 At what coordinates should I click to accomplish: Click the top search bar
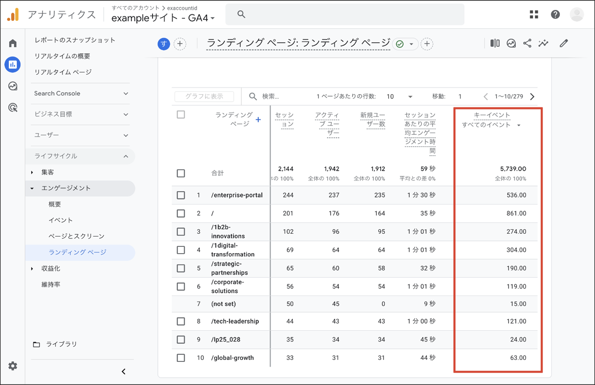pos(344,14)
